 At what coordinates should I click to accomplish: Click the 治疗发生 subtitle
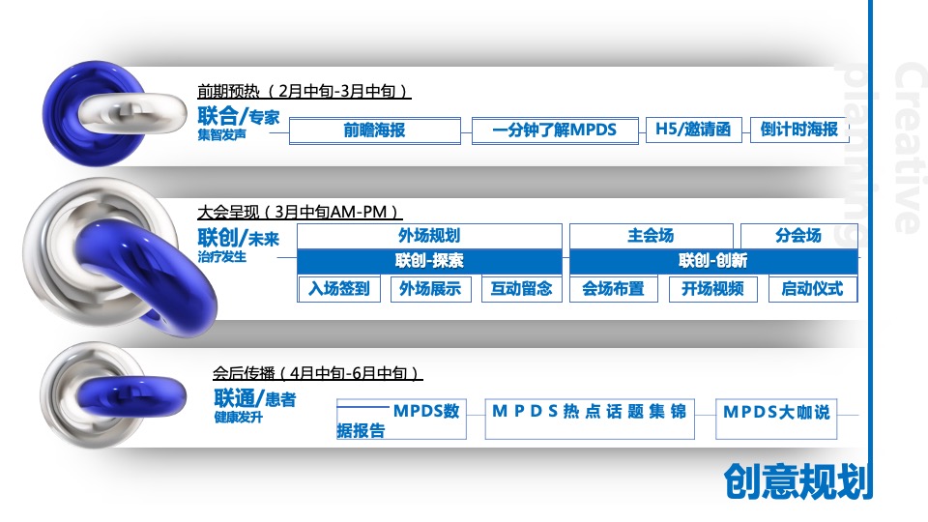point(222,257)
